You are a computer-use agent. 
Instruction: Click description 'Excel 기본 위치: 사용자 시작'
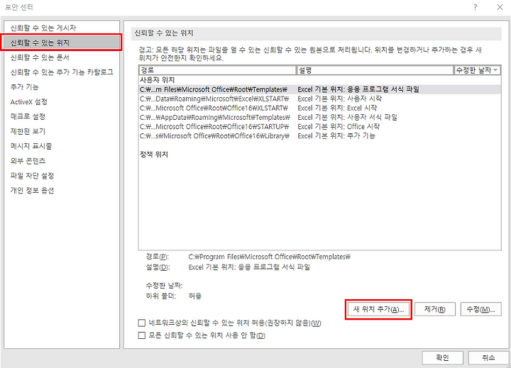pos(339,99)
